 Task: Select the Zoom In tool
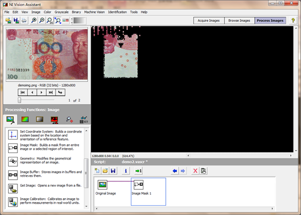tap(34, 20)
